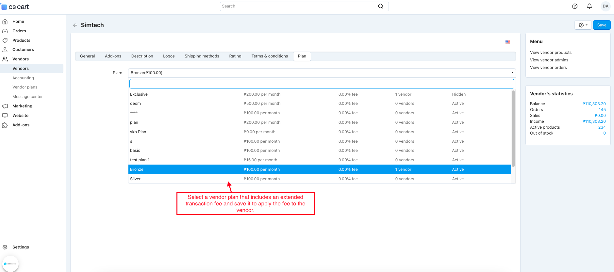Select the Silver plan option
Viewport: 614px width, 272px height.
pyautogui.click(x=135, y=179)
